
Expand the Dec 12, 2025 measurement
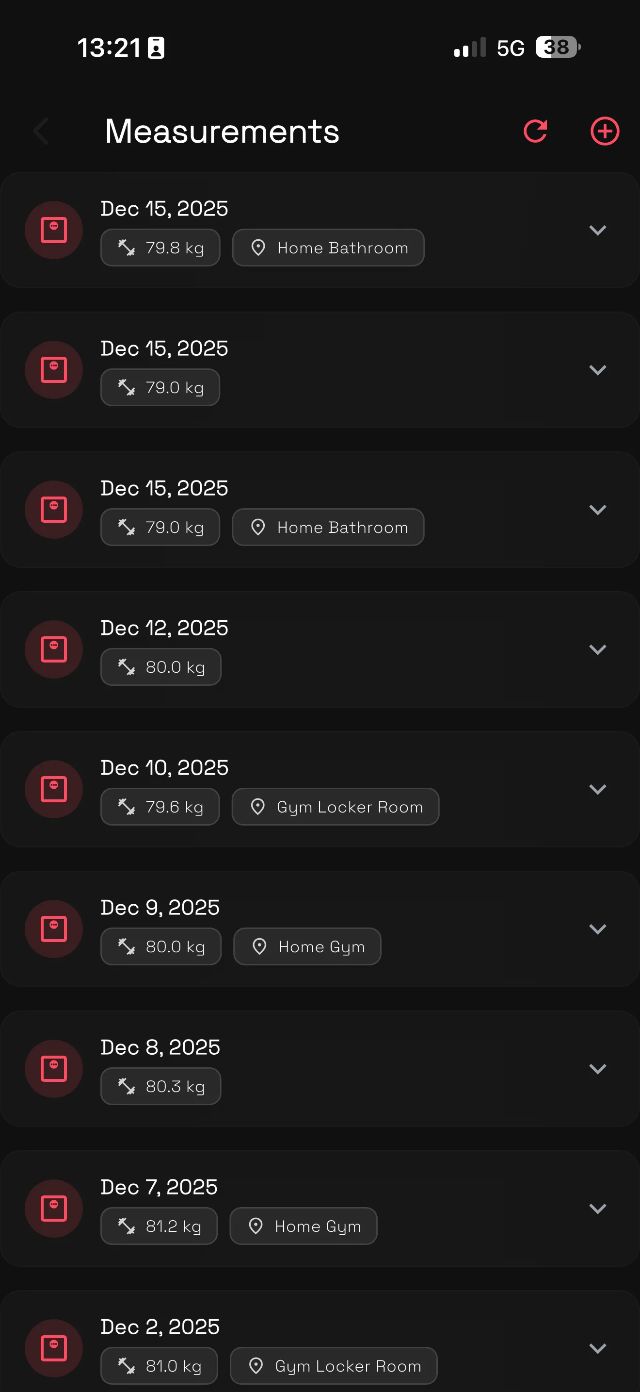tap(597, 649)
